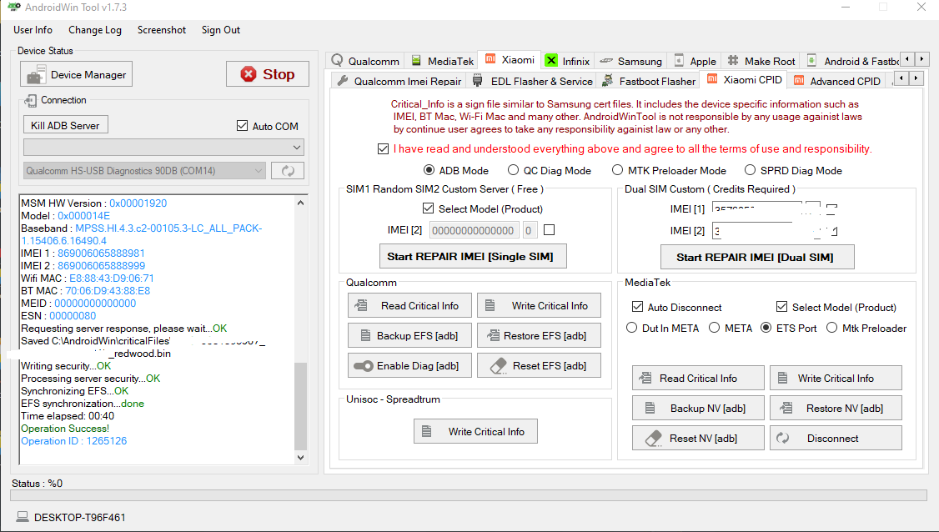Click the red Stop button

[x=268, y=74]
